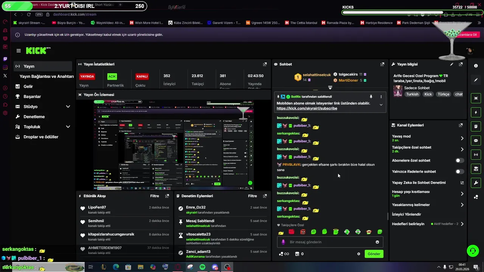The image size is (484, 272).
Task: Open Yavaş mod settings arrow
Action: [x=462, y=138]
